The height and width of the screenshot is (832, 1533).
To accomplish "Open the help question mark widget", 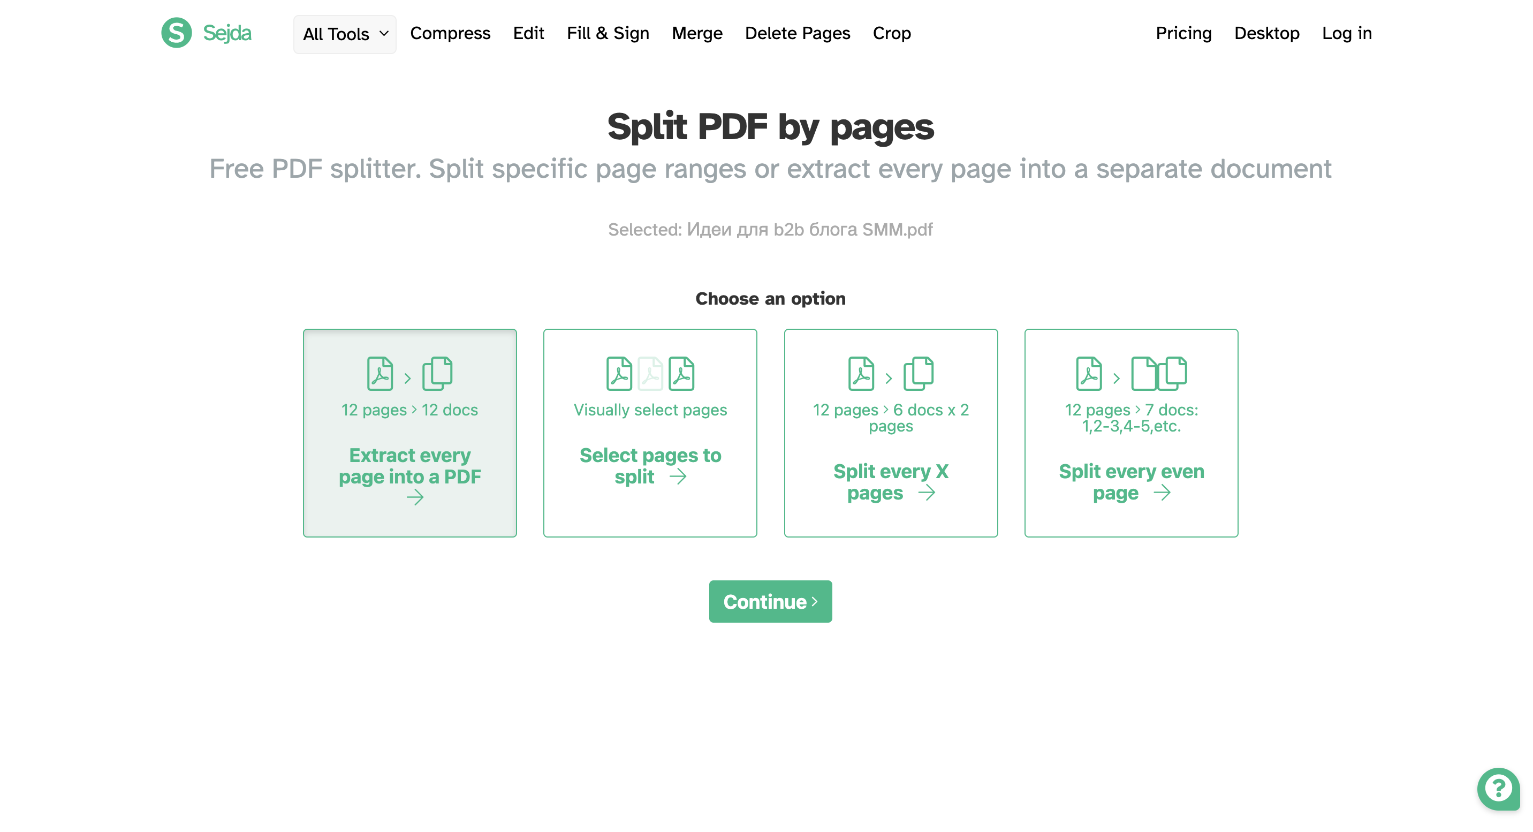I will [1498, 789].
